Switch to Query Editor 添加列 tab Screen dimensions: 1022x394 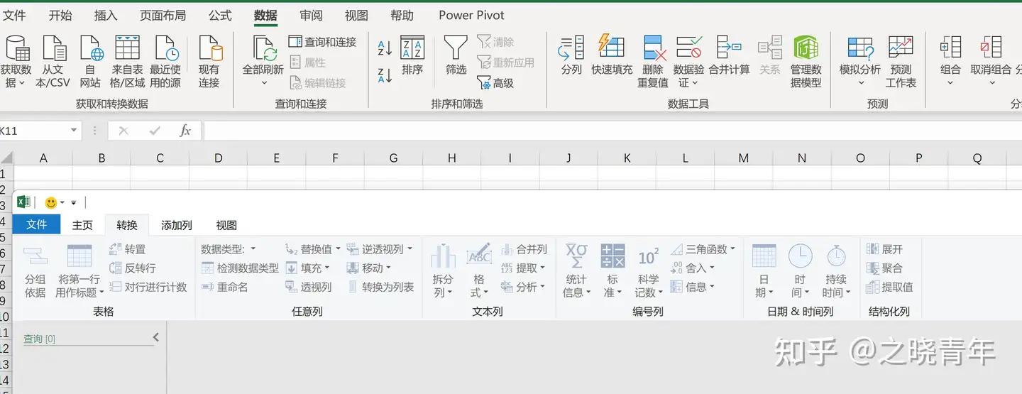[177, 225]
